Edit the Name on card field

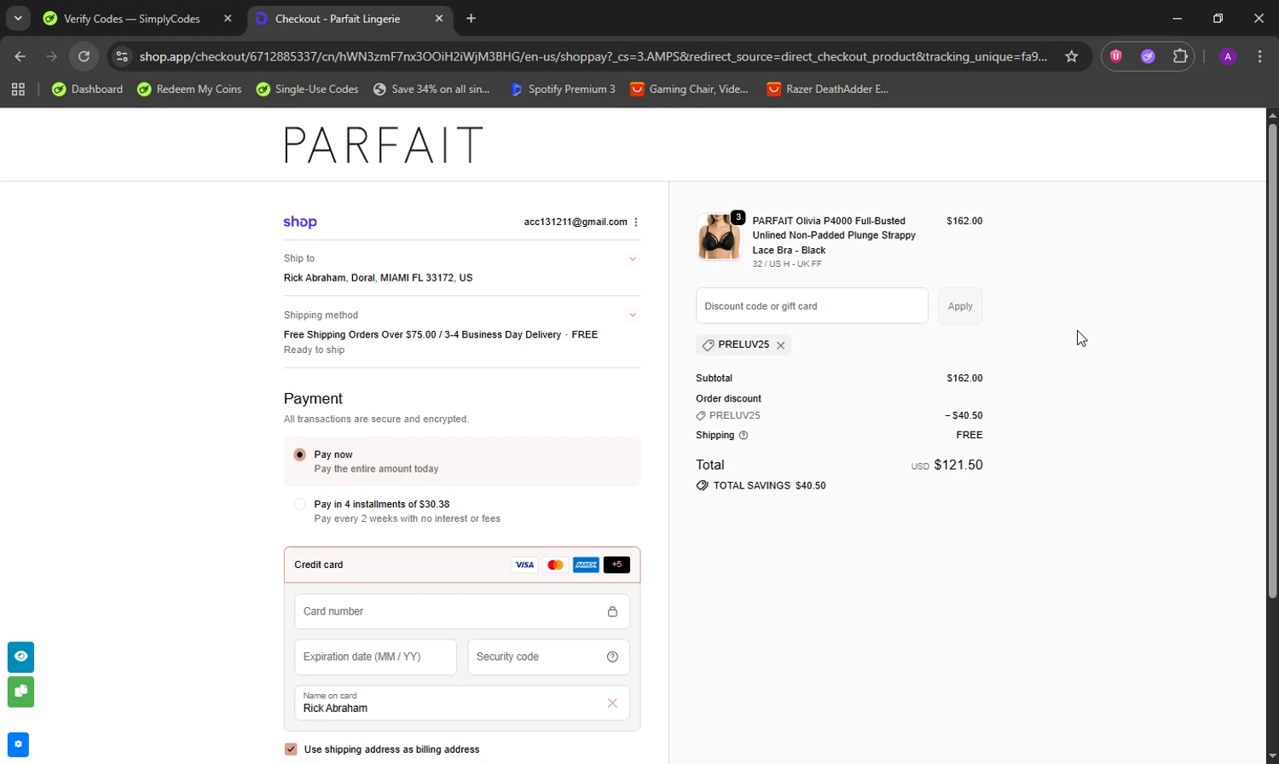pyautogui.click(x=462, y=703)
